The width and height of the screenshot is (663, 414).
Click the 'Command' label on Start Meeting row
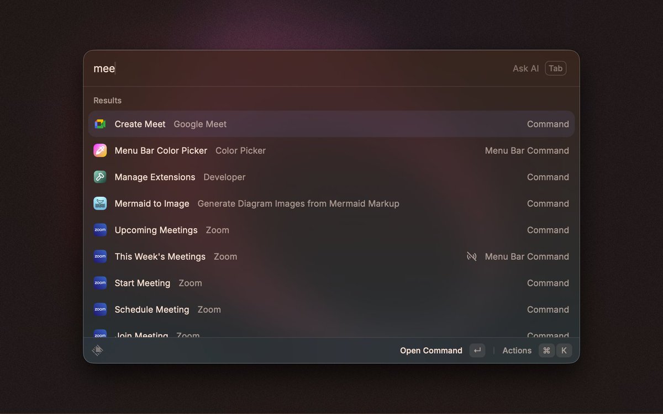click(x=548, y=283)
